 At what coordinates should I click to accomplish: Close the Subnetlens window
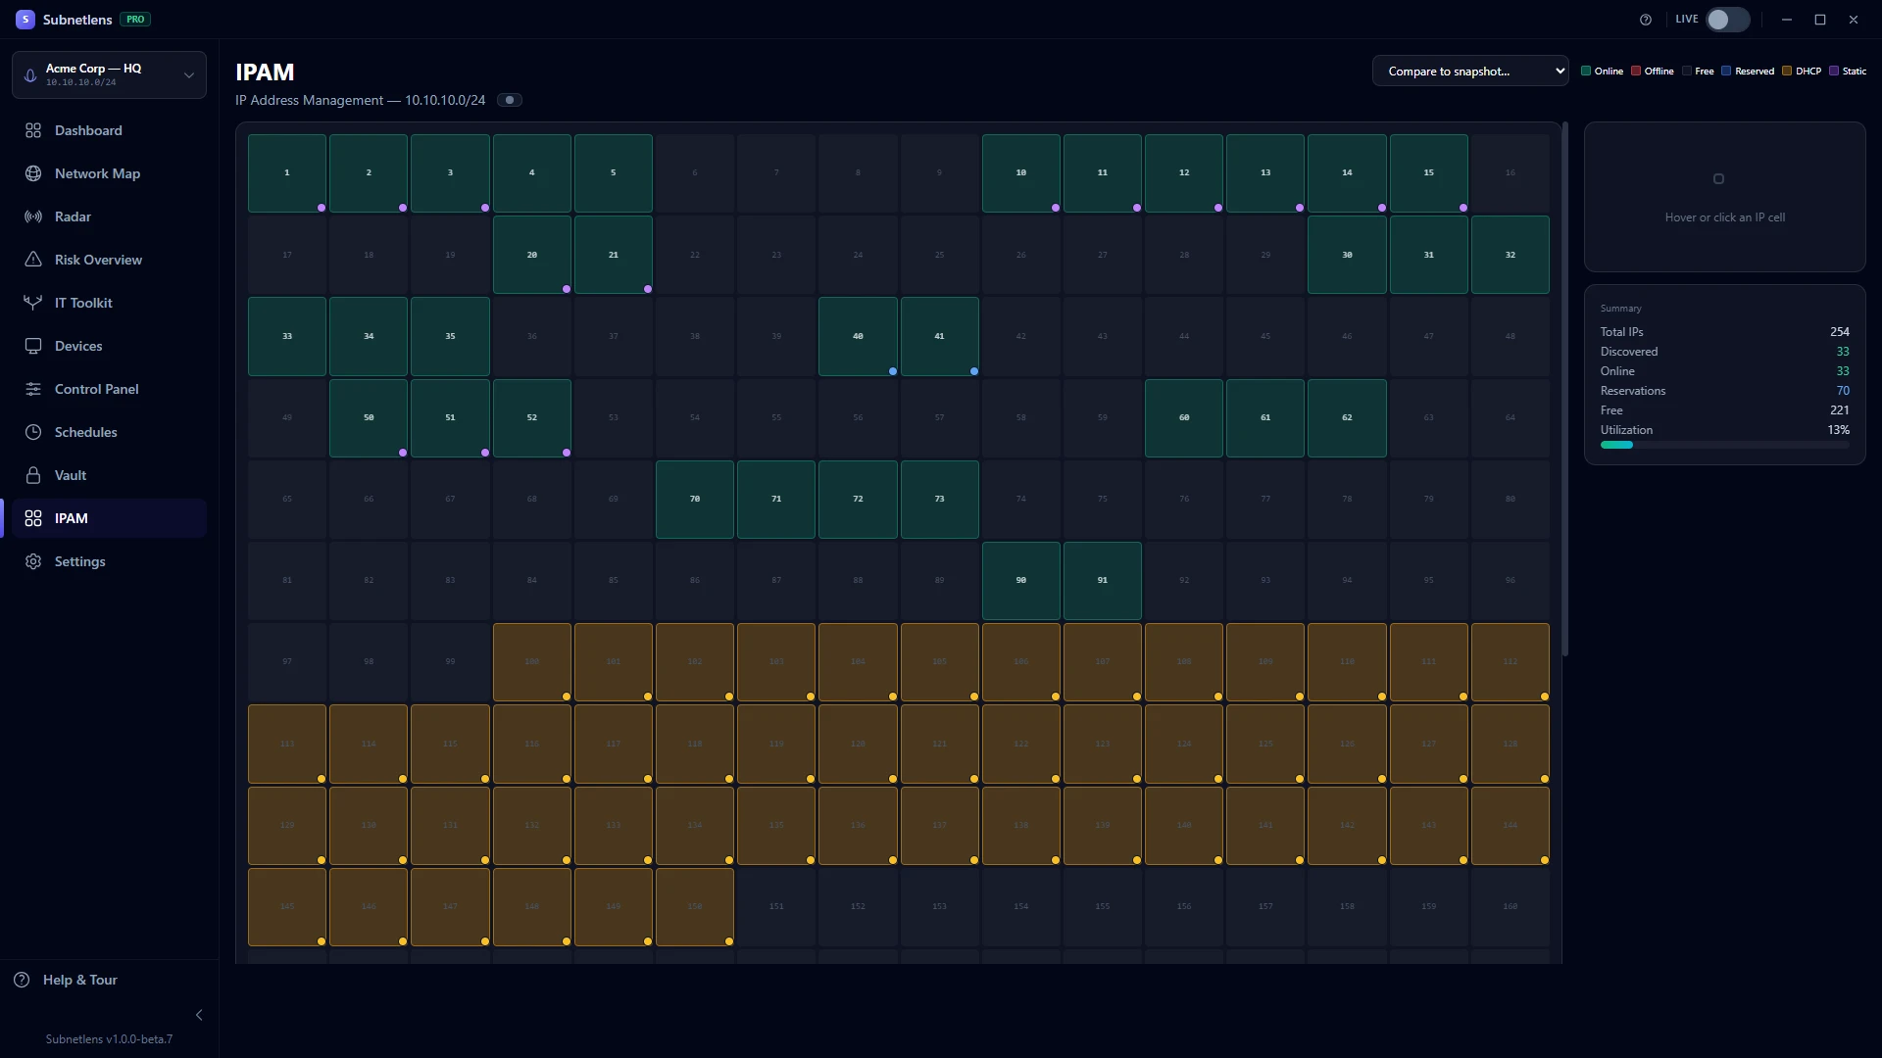tap(1854, 20)
